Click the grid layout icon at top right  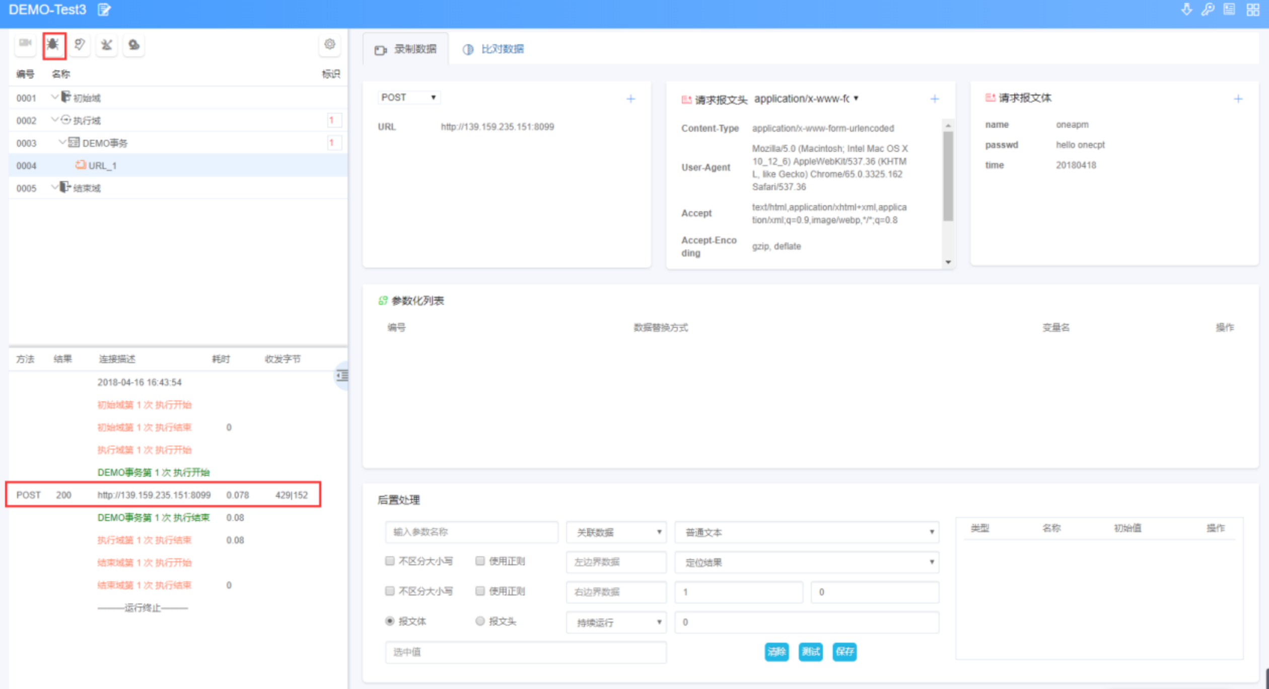pos(1252,10)
